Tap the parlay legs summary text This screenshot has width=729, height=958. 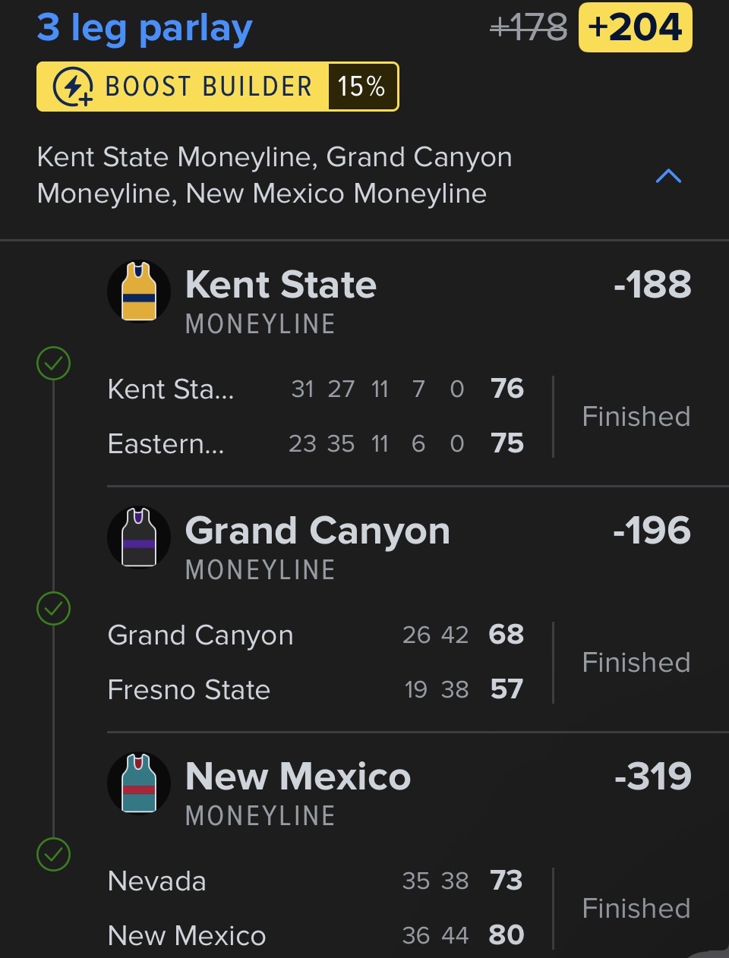click(x=274, y=175)
